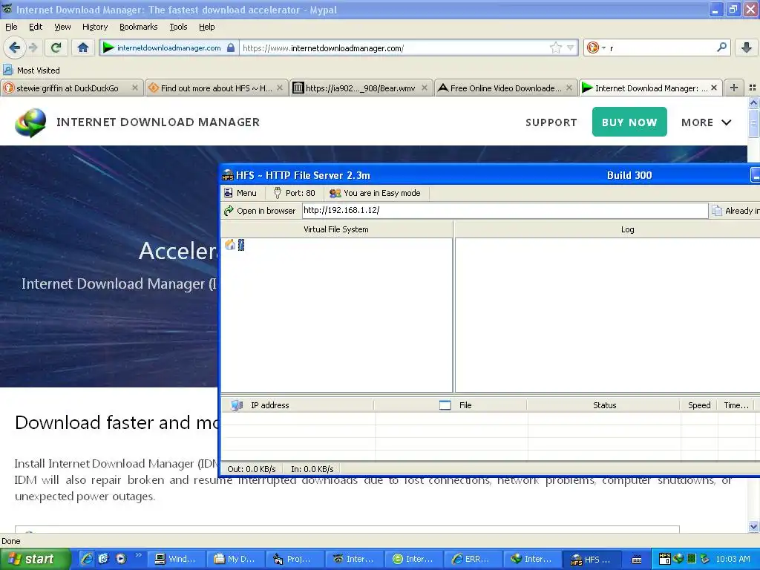Launch Windows Media Player from quick launch

tap(121, 559)
